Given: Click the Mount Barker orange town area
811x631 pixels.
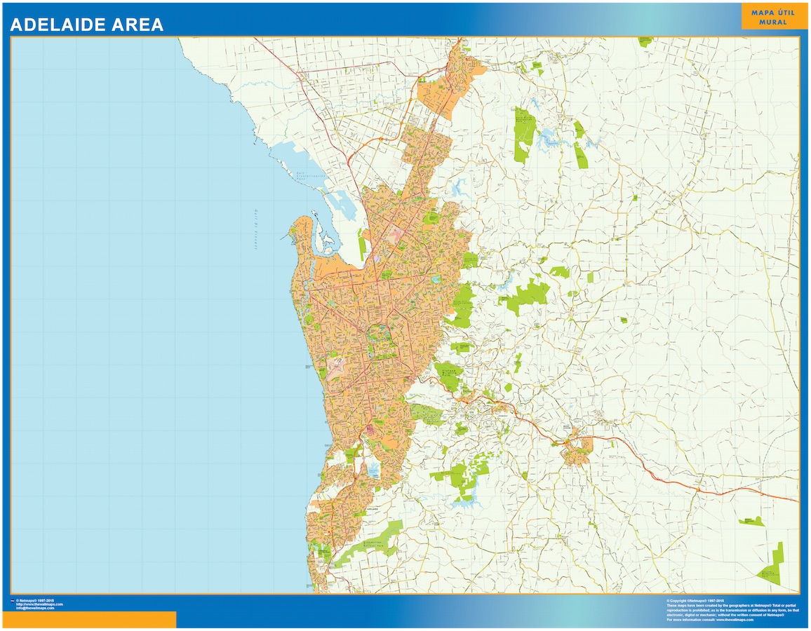Looking at the screenshot, I should click(578, 451).
